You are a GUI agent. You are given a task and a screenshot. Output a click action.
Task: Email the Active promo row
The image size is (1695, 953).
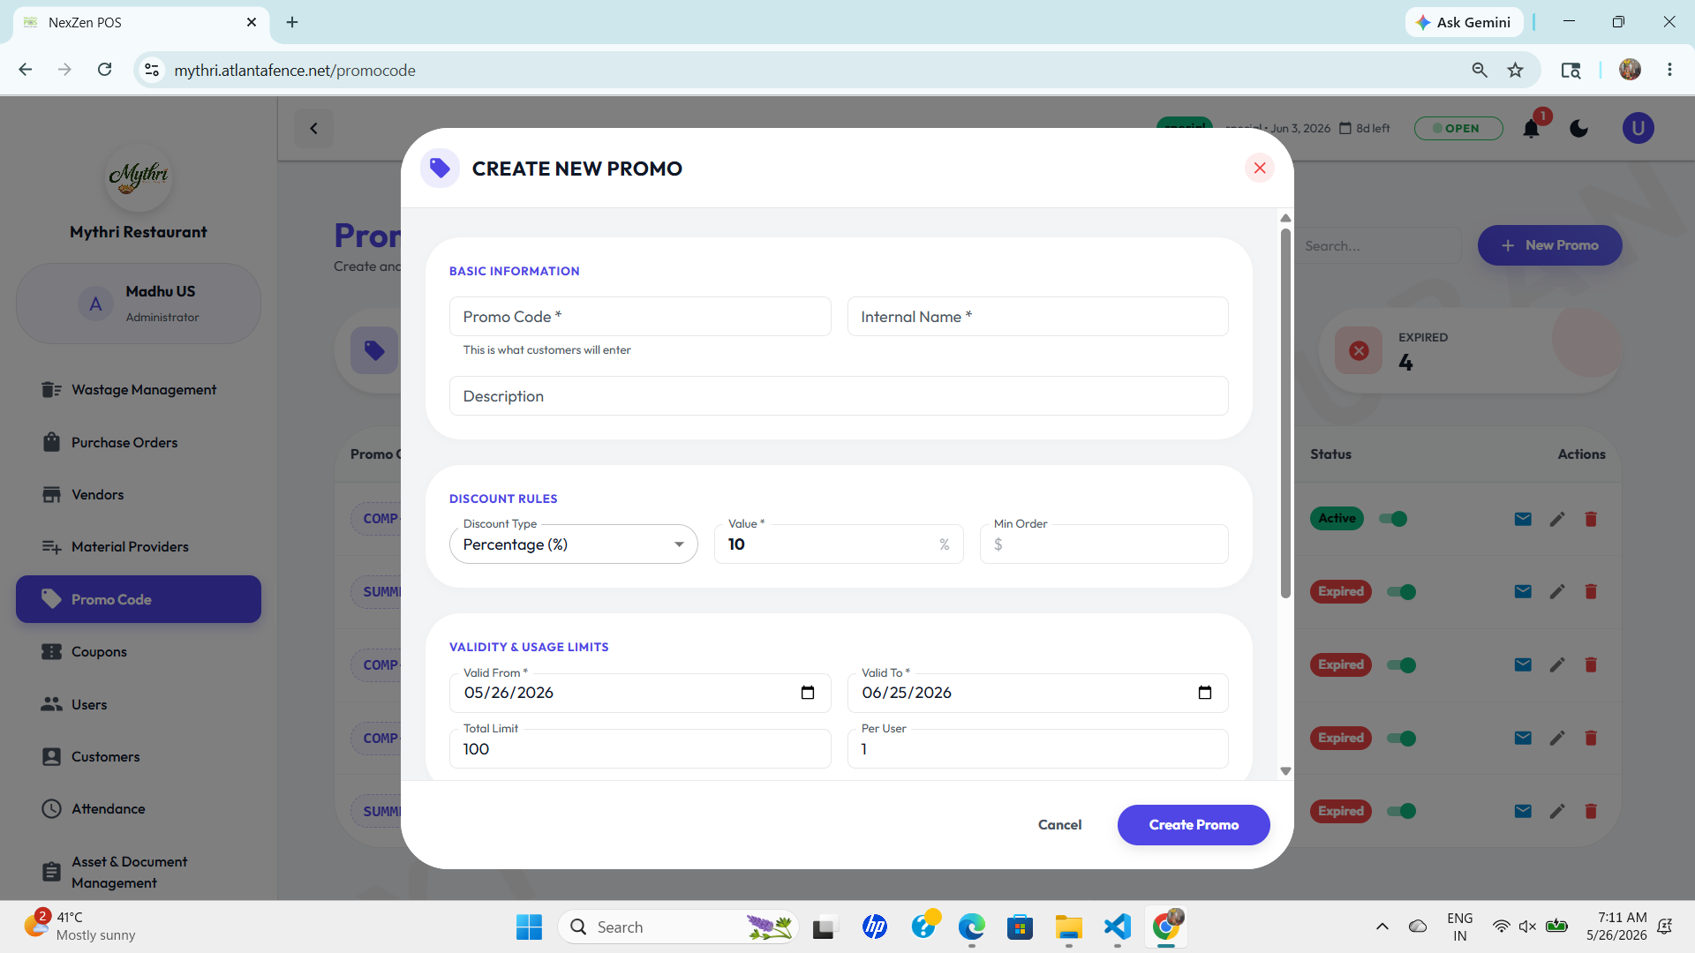(x=1523, y=519)
